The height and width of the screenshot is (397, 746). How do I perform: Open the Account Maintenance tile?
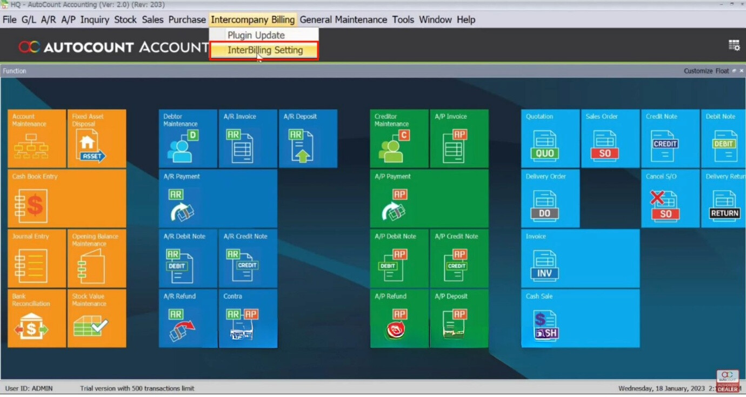pyautogui.click(x=37, y=139)
